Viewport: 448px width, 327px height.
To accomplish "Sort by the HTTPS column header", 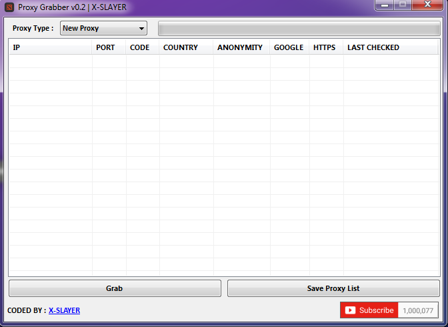I will (326, 47).
